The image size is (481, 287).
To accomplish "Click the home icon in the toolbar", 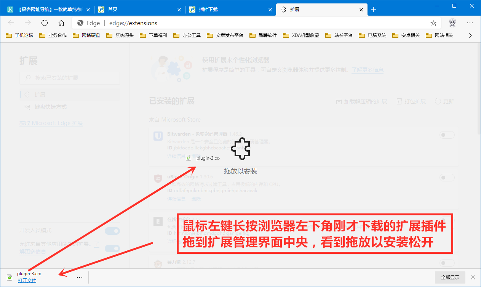I will click(x=61, y=23).
